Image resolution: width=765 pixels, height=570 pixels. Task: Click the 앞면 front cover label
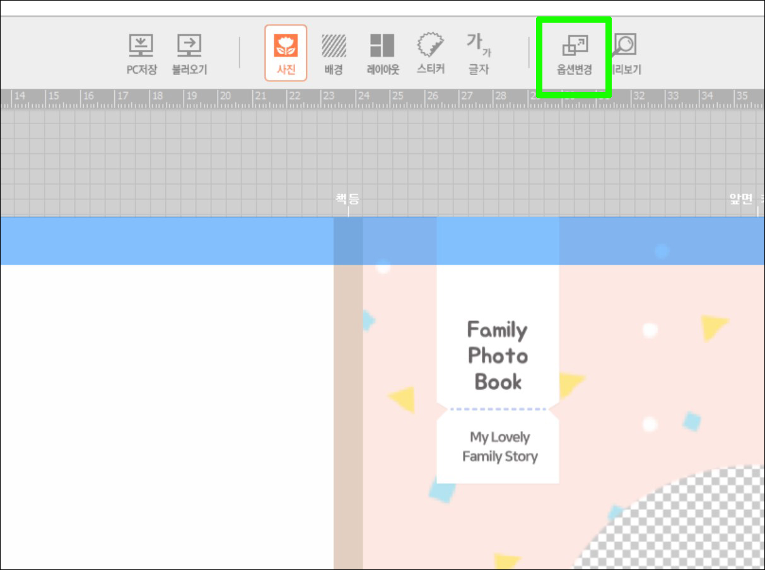[x=741, y=199]
